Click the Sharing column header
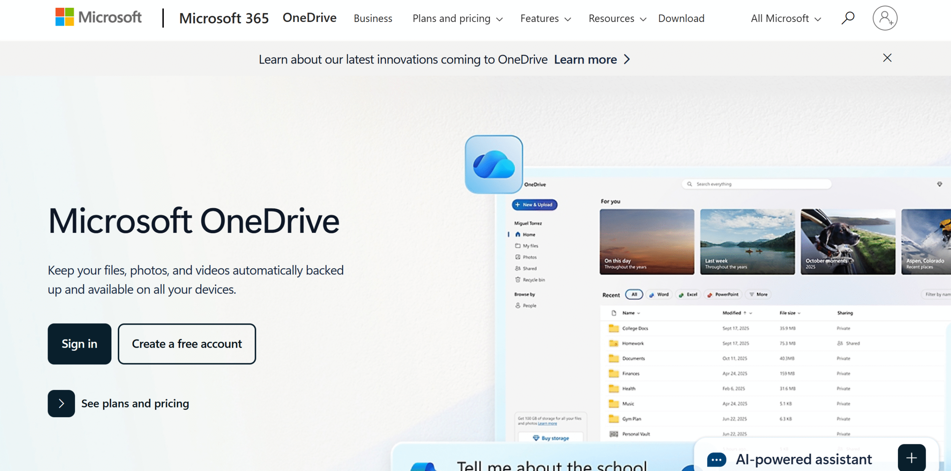951x471 pixels. coord(845,313)
